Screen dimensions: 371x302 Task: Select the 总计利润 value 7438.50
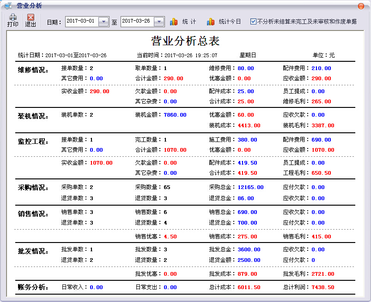click(323, 287)
